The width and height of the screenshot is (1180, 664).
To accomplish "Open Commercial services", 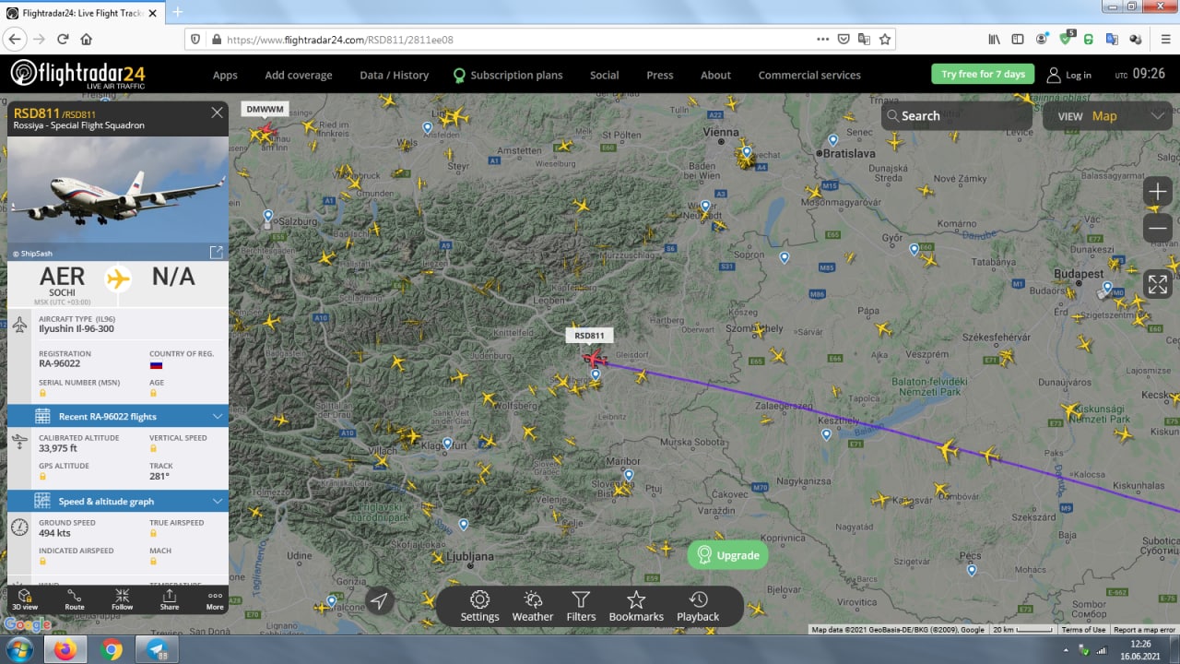I will 809,76.
